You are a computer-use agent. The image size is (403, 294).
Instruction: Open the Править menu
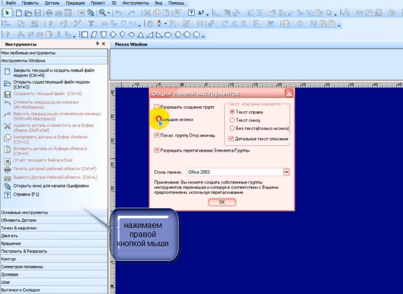(x=30, y=3)
